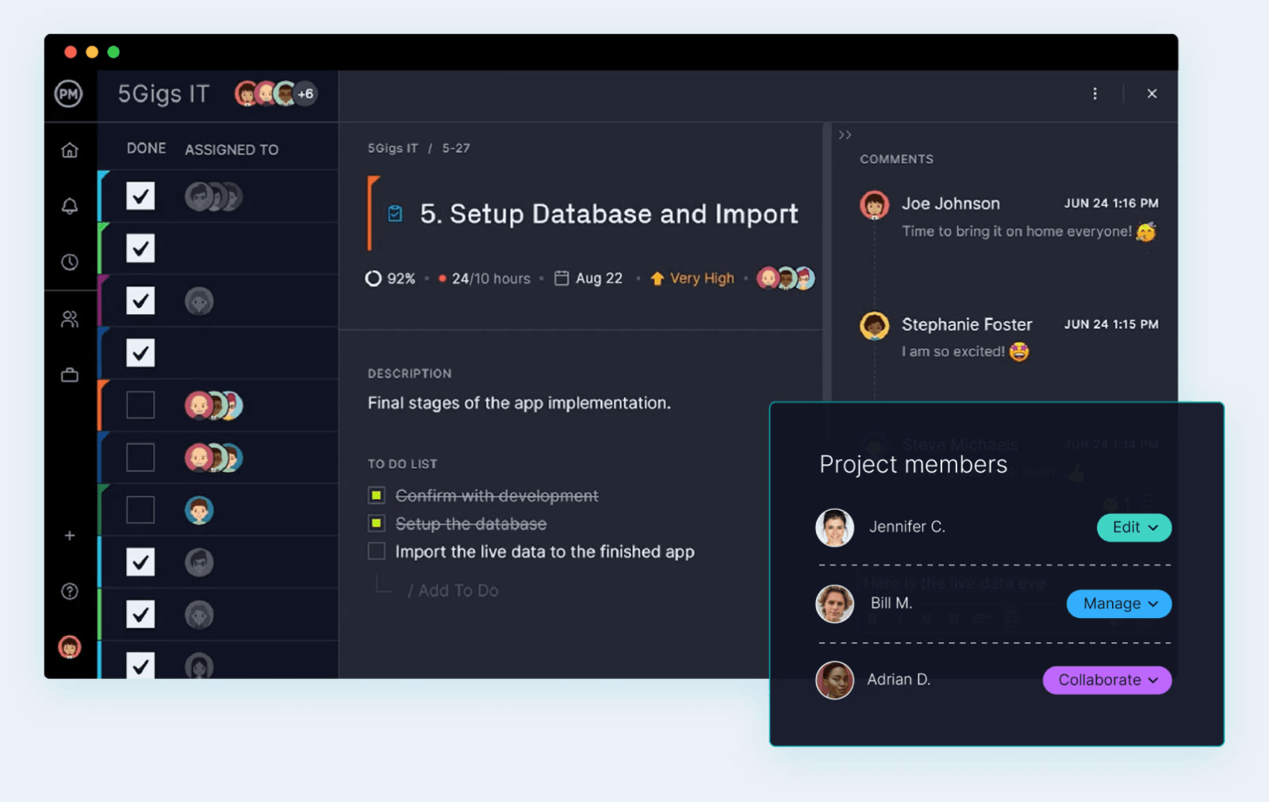Screen dimensions: 1269x802
Task: Open the team members icon
Action: pos(70,319)
